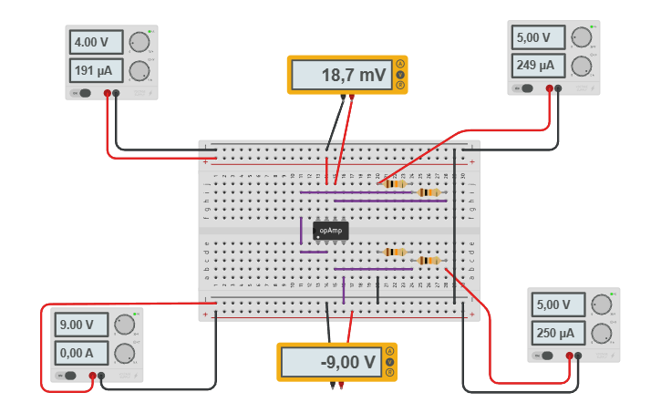Select the resistor in lower breadboard row c

429,261
